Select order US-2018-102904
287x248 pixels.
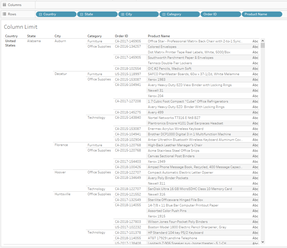coord(128,140)
